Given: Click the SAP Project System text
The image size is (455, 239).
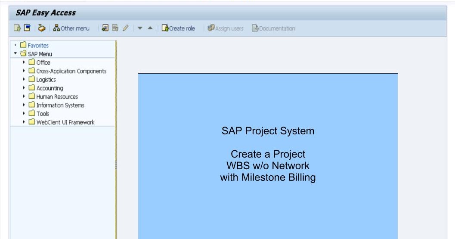Looking at the screenshot, I should (x=268, y=131).
